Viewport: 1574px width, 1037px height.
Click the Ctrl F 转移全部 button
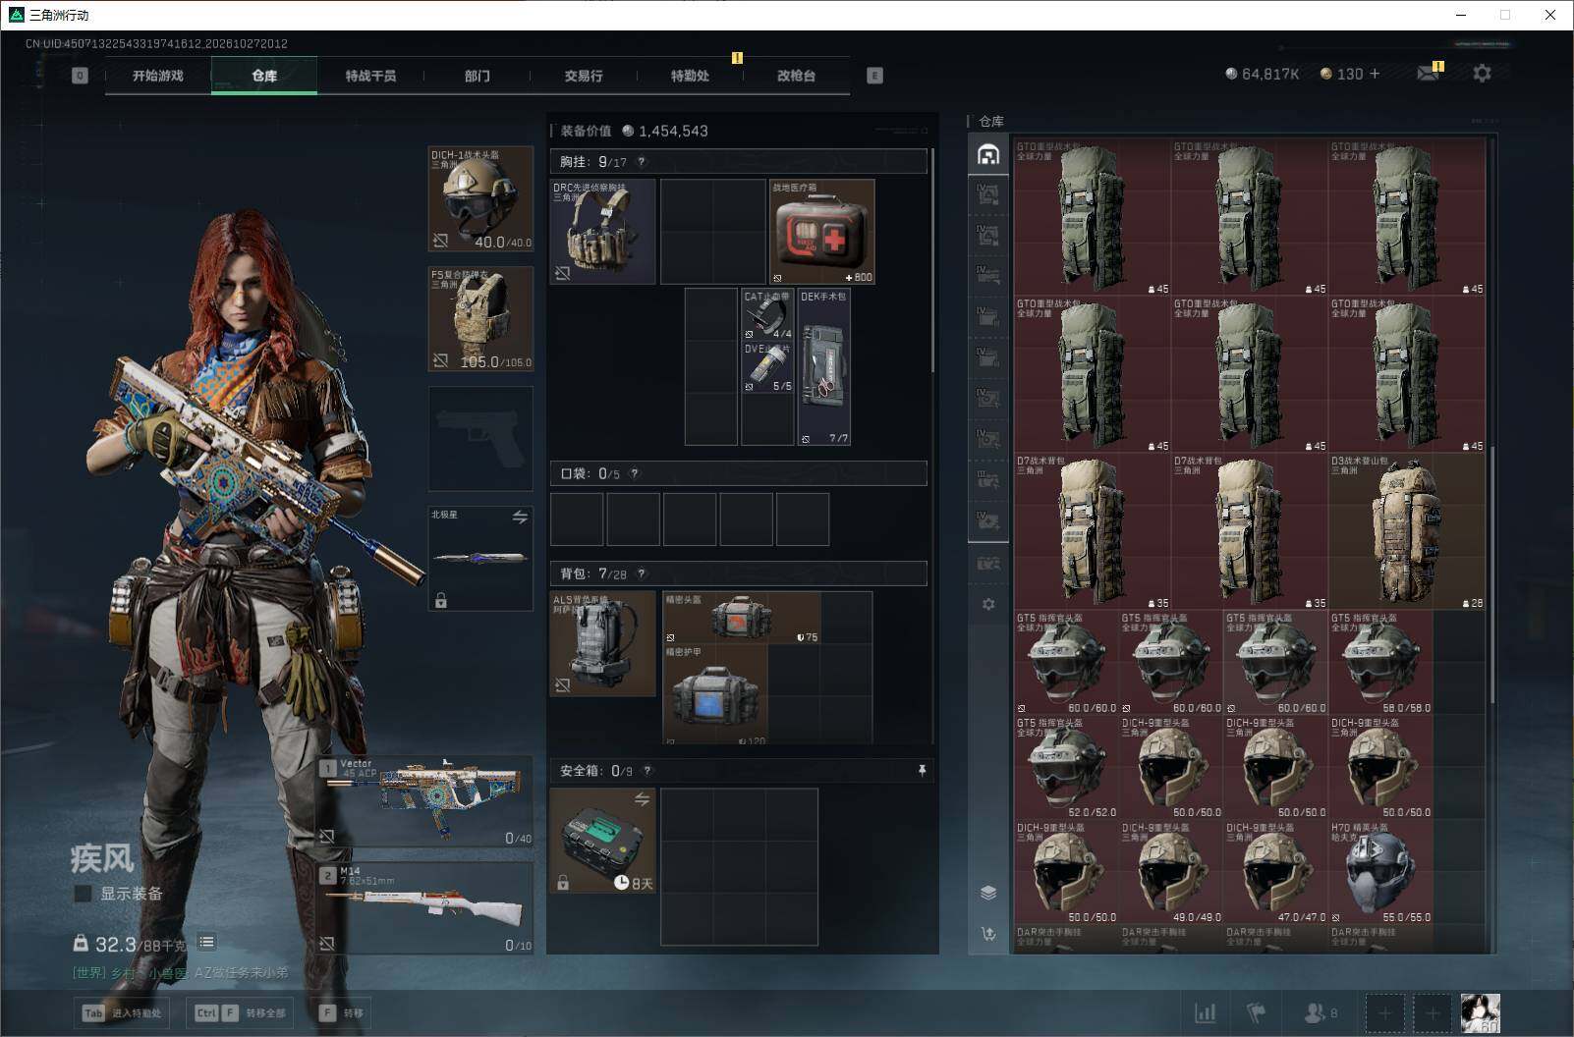[239, 1012]
